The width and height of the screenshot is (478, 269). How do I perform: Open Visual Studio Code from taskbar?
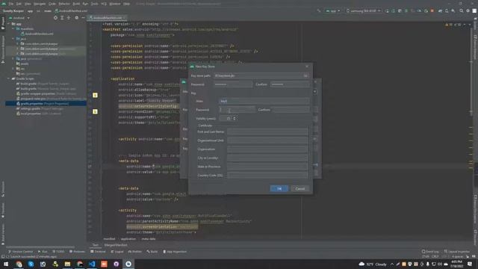92,264
